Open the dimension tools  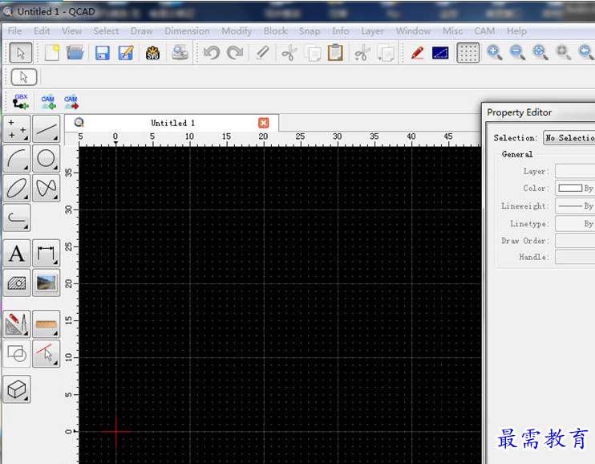[47, 253]
